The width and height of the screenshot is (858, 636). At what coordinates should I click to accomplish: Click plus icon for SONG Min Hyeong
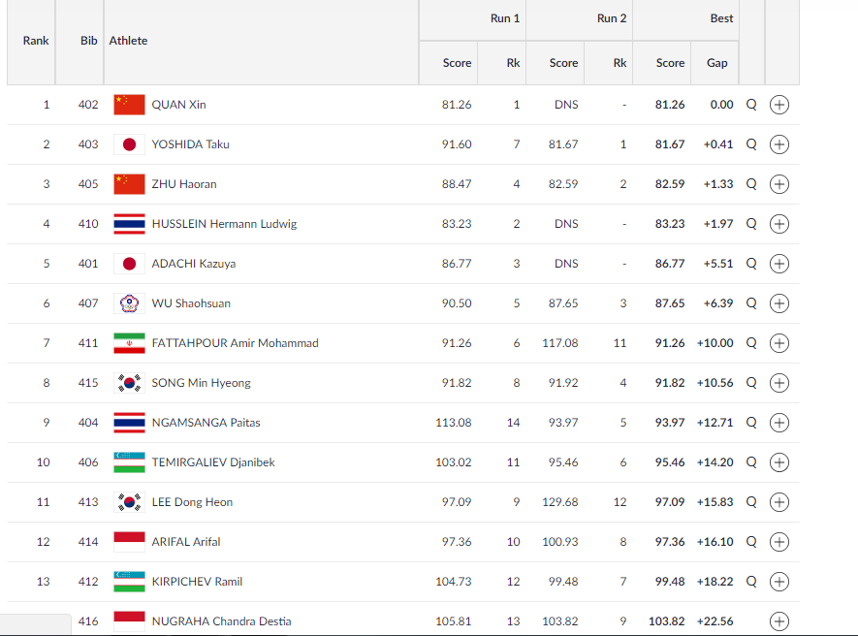point(779,383)
